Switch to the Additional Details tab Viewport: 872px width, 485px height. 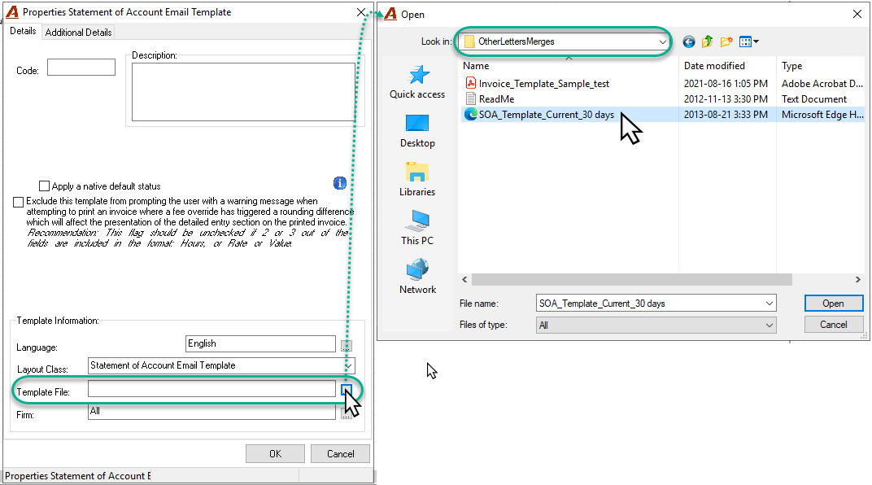coord(78,33)
